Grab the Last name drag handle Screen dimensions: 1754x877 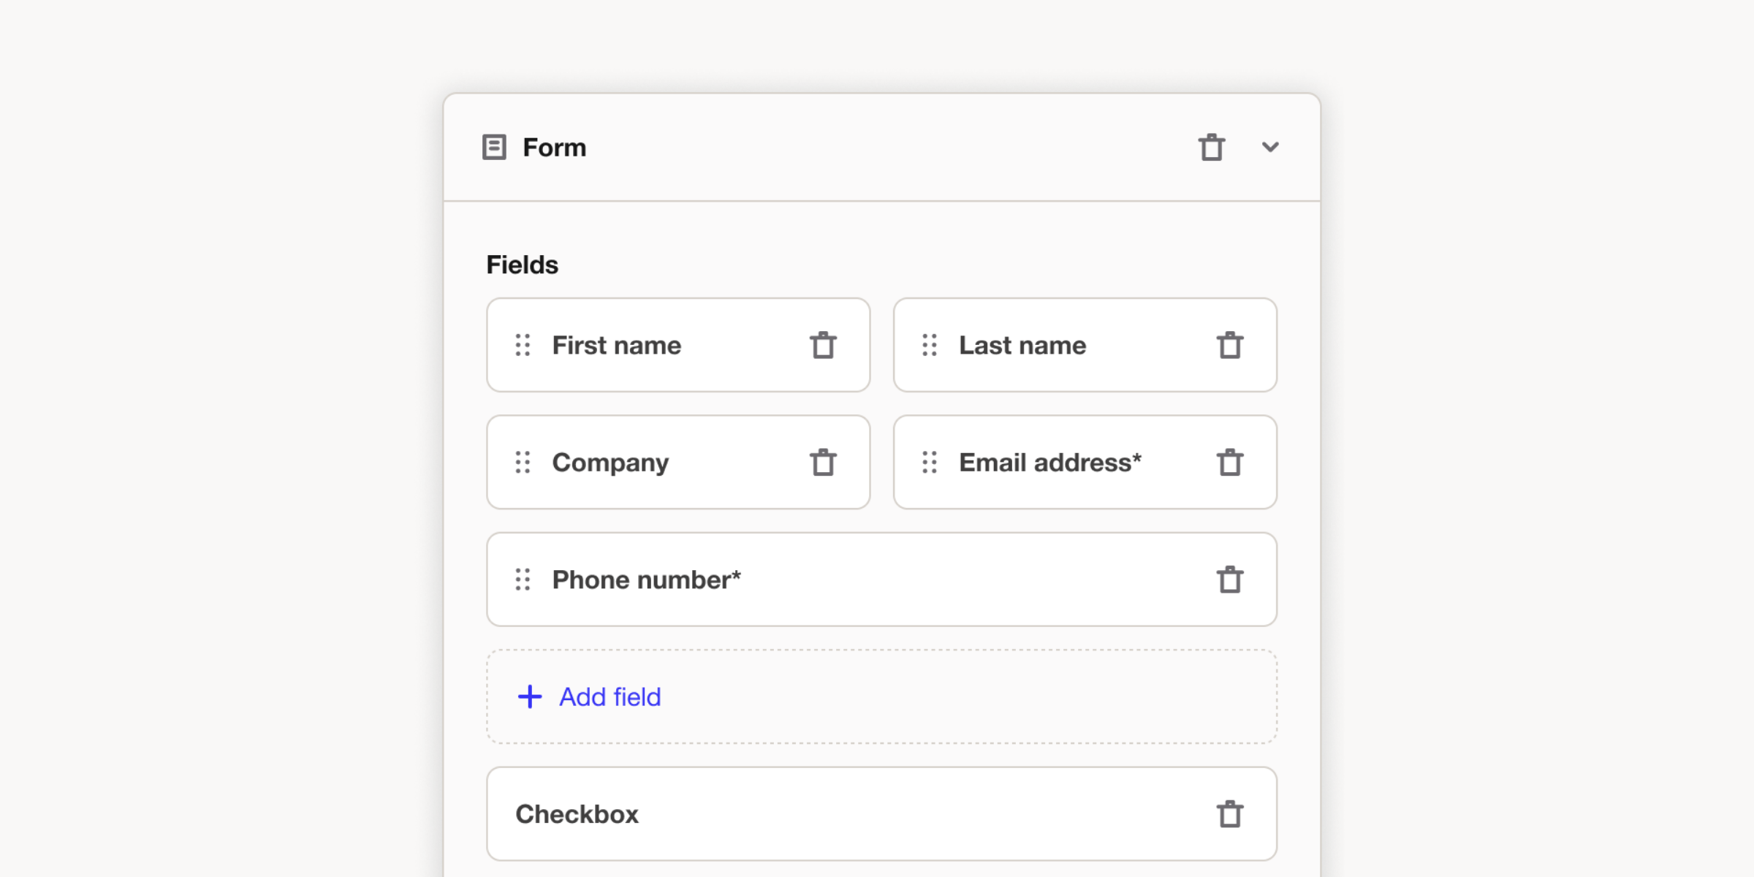[929, 345]
